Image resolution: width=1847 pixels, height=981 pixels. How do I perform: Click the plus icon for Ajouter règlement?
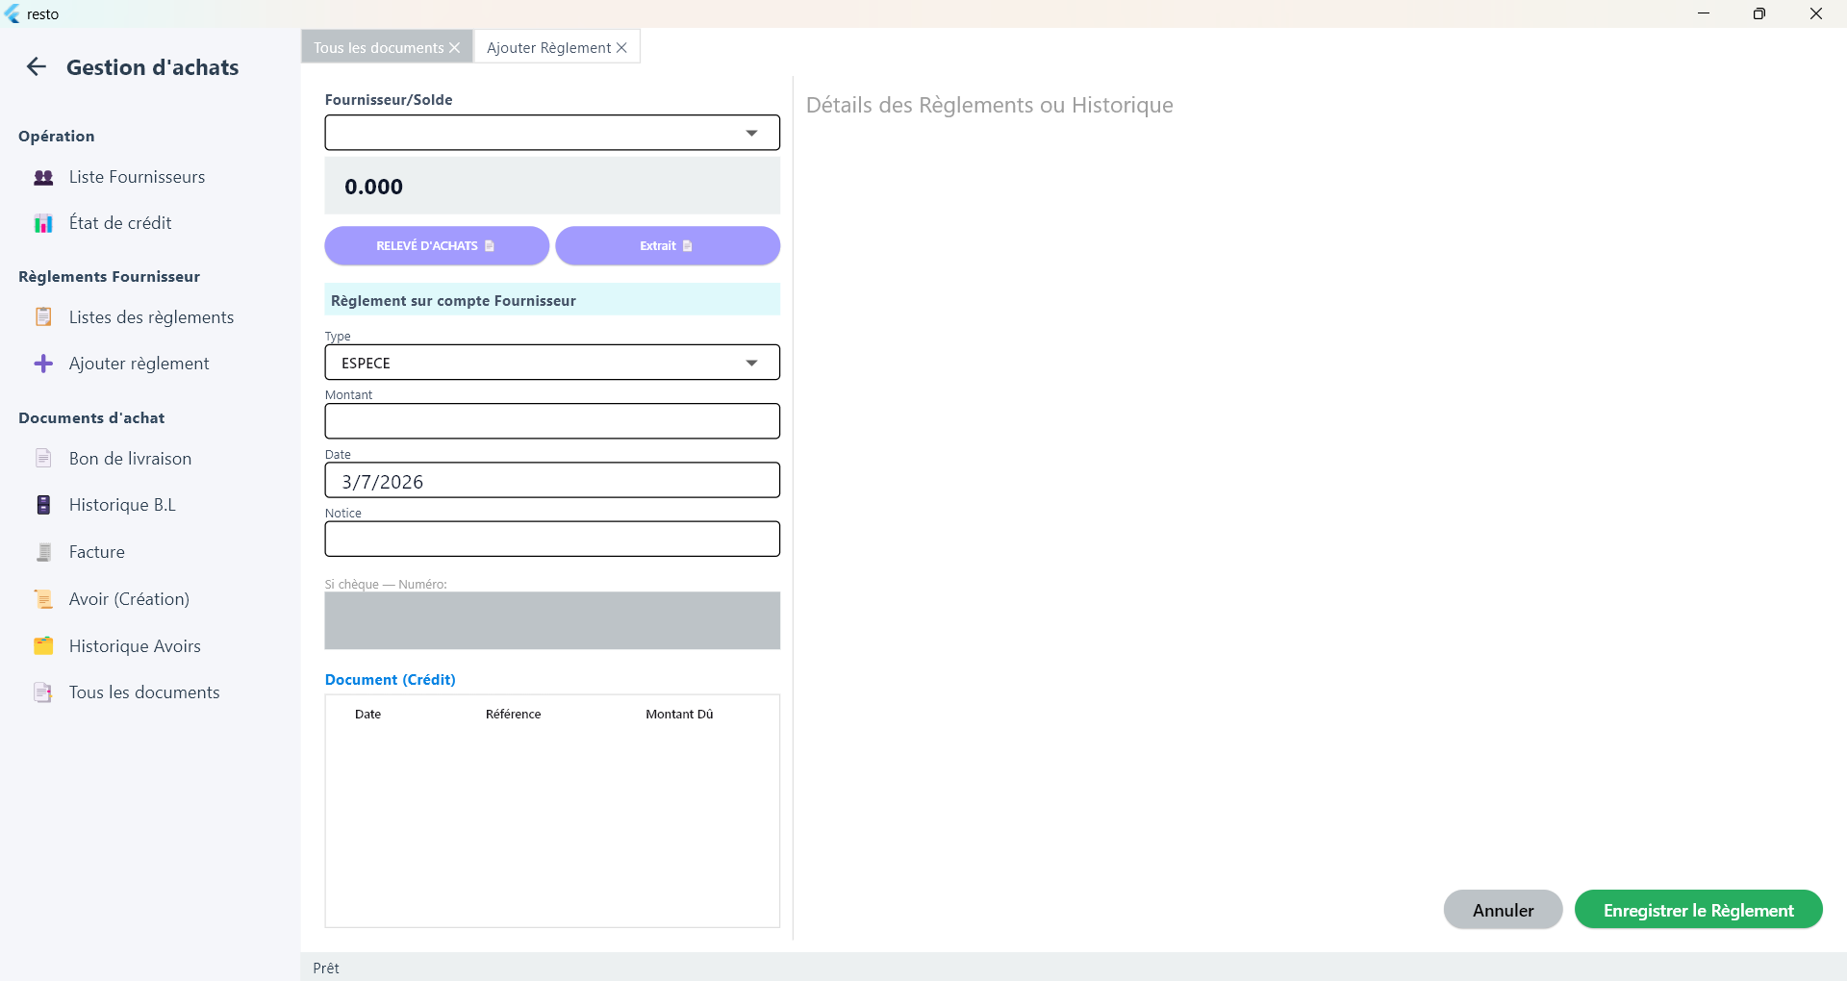pyautogui.click(x=43, y=364)
